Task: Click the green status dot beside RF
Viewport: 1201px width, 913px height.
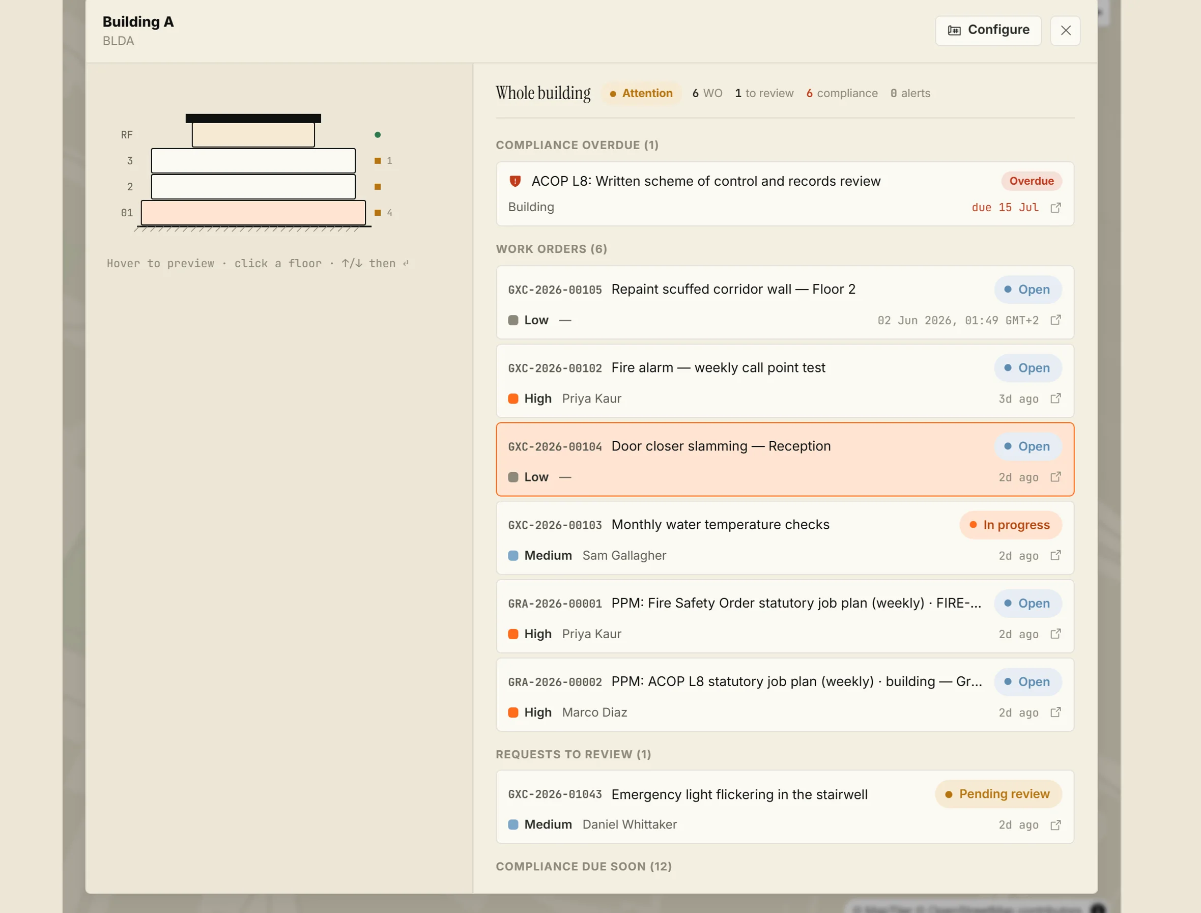Action: tap(377, 135)
